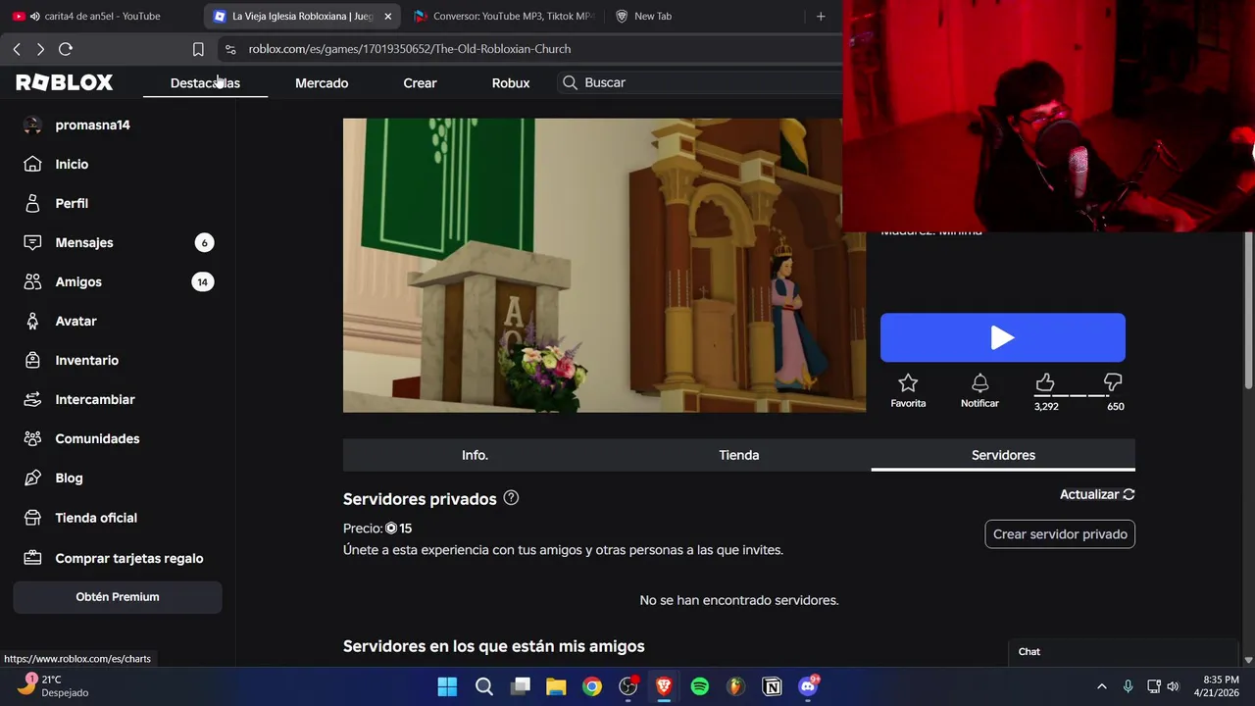Like the game with thumbs up

(1045, 382)
